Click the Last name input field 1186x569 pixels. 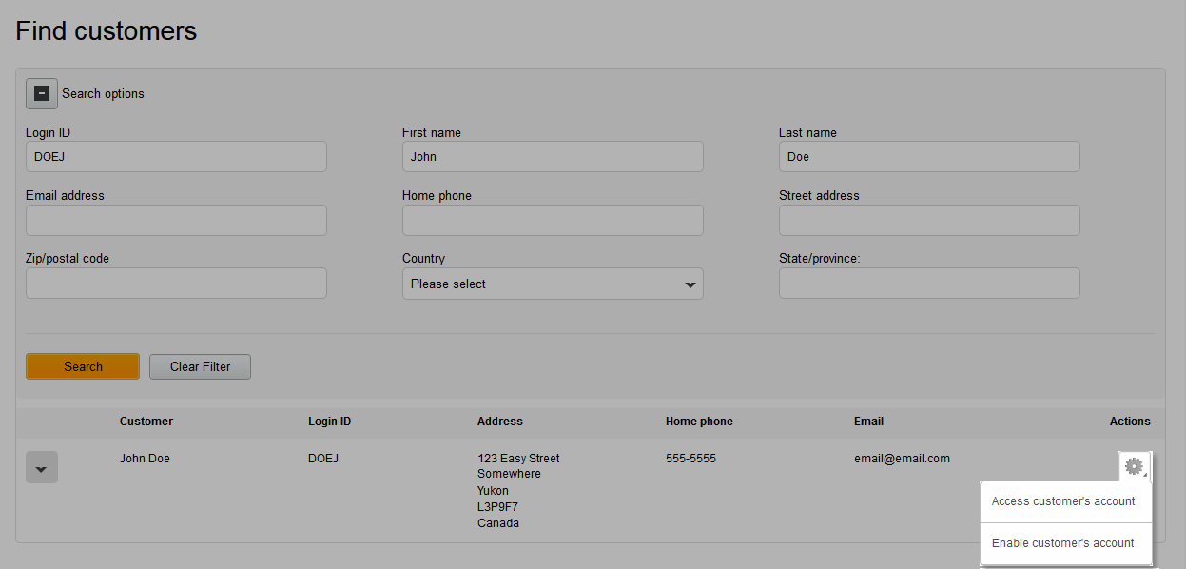[x=928, y=156]
